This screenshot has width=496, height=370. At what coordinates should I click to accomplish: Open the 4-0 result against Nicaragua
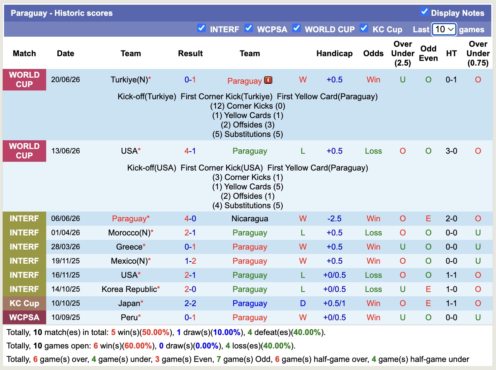[190, 219]
